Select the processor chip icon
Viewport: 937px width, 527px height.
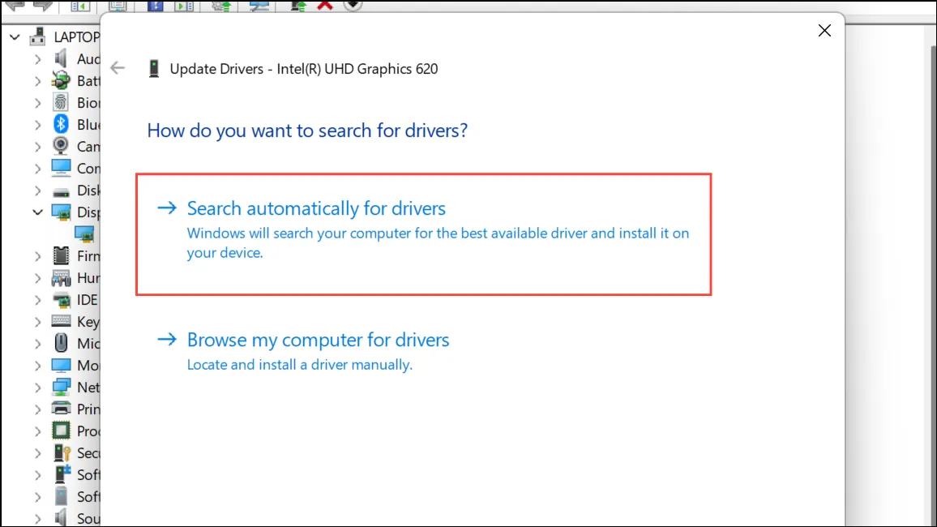(60, 431)
